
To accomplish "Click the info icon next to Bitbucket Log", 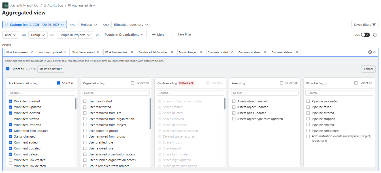I will [326, 83].
